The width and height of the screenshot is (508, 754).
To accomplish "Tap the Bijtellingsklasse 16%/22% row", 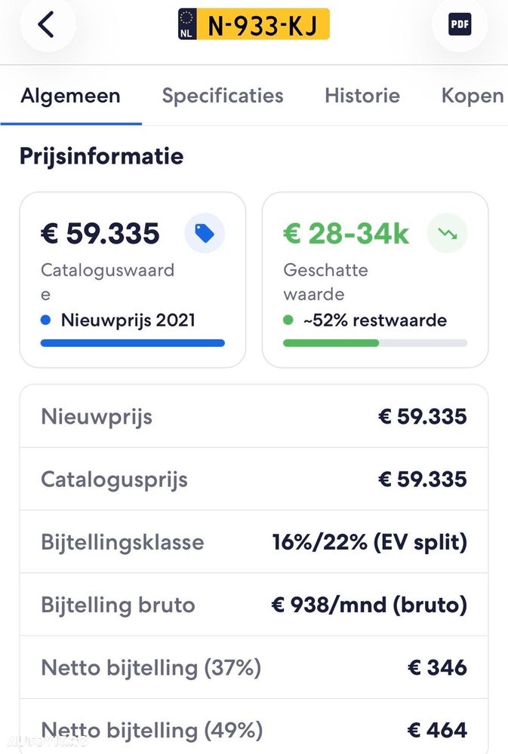I will [254, 542].
